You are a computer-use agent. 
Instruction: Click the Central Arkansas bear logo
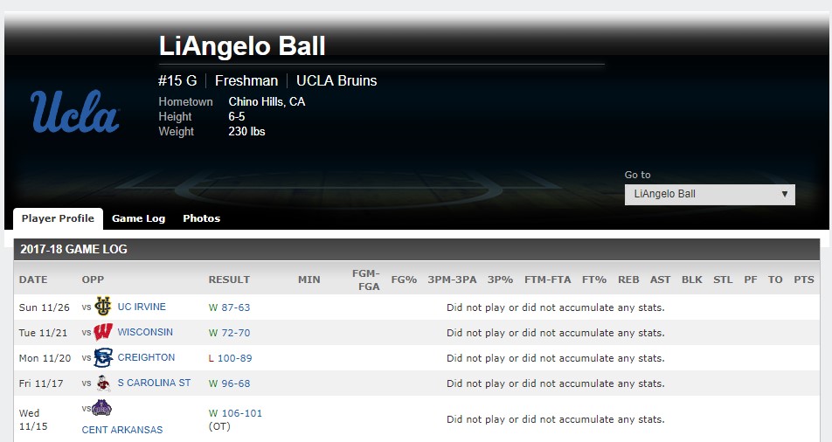click(101, 408)
